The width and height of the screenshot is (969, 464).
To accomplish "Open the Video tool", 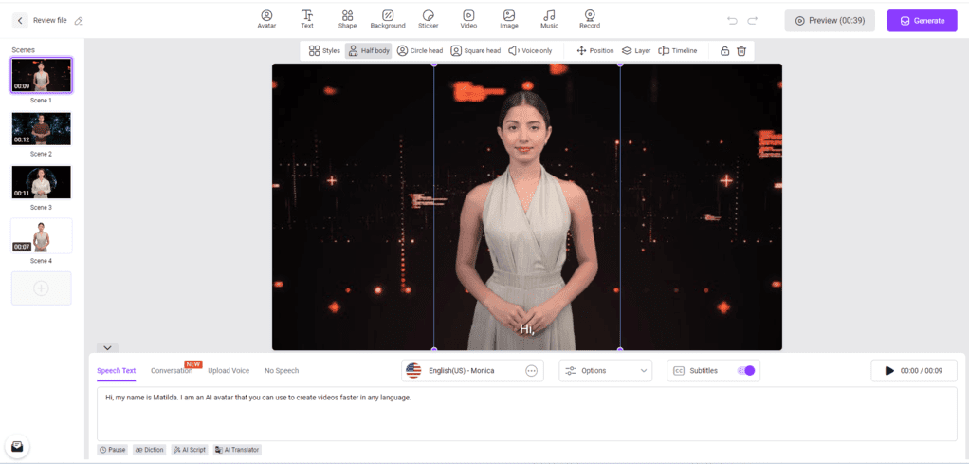I will (468, 19).
